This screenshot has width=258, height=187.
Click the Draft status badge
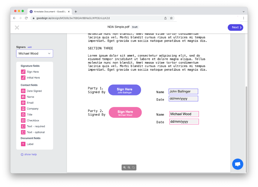(x=135, y=27)
